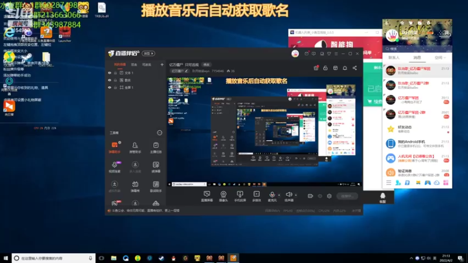Click the 扬声器 speaker icon
Screen dimensions: 468x263
pyautogui.click(x=288, y=195)
